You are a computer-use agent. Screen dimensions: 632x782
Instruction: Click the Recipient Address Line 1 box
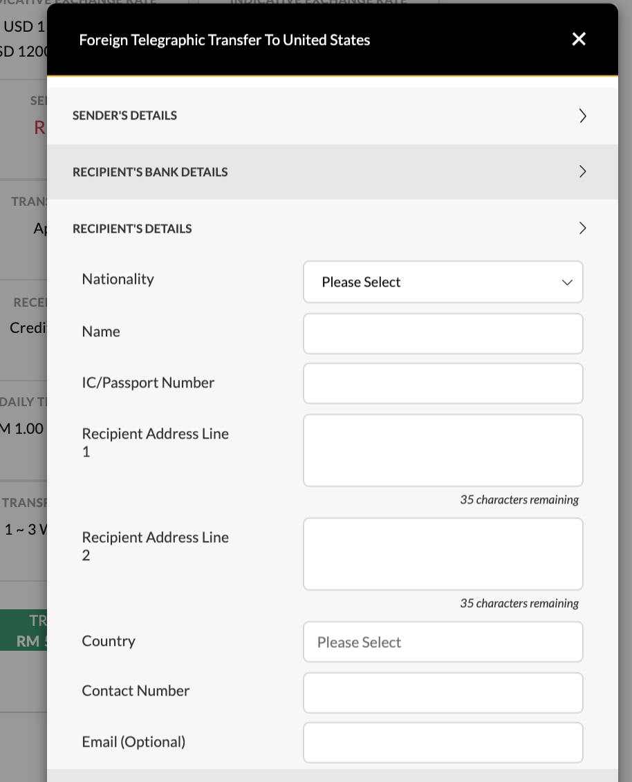[443, 450]
